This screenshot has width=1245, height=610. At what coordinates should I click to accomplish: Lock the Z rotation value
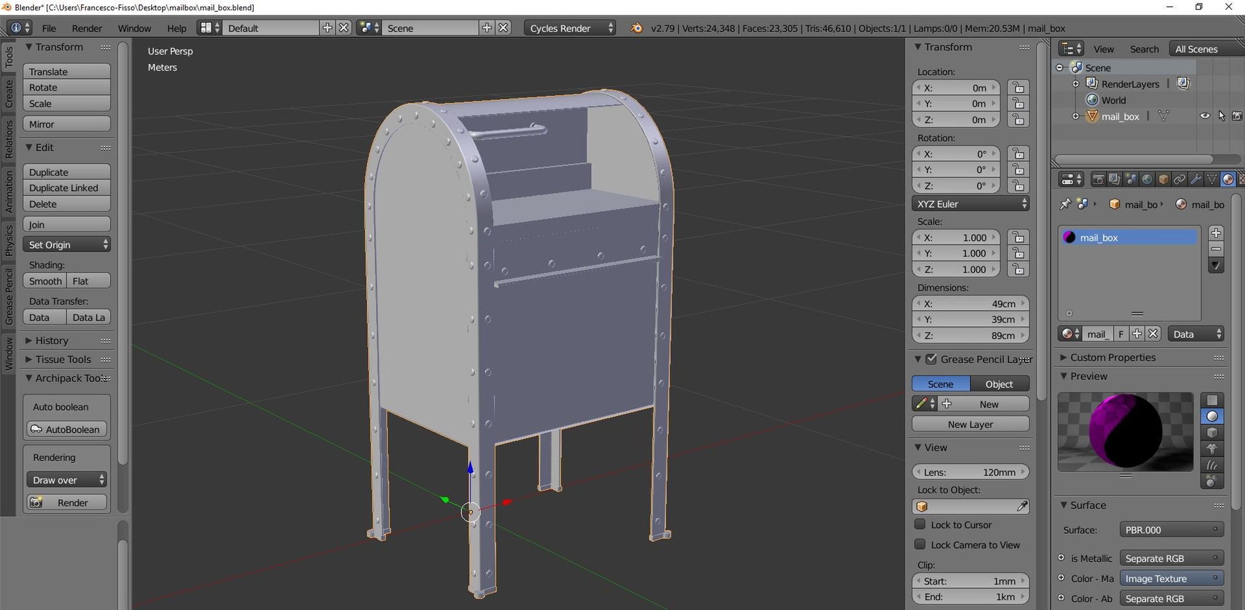click(x=1018, y=185)
